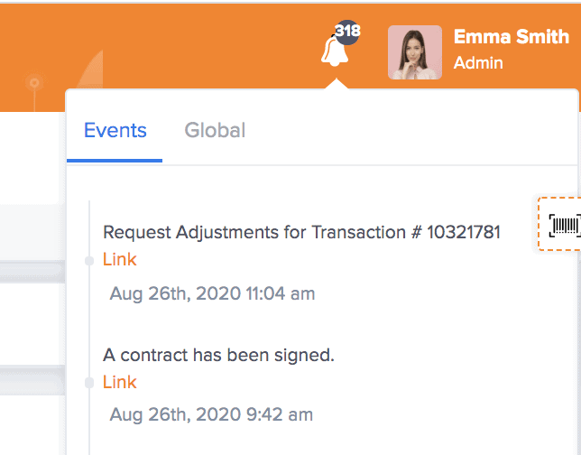The height and width of the screenshot is (455, 581).
Task: Click the barcode scanner icon
Action: click(565, 225)
